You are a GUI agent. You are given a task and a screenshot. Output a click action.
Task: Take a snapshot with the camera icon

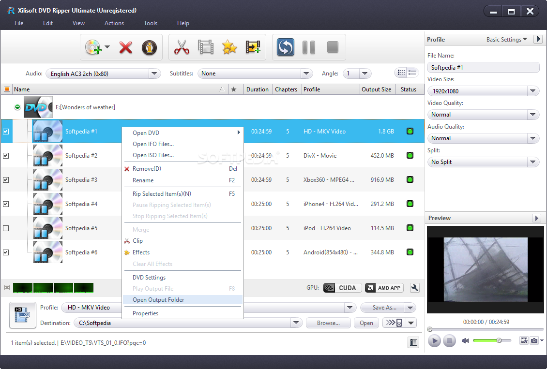[534, 340]
